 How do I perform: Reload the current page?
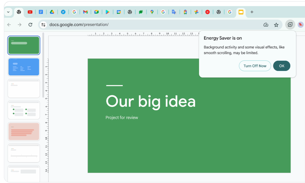(x=30, y=25)
